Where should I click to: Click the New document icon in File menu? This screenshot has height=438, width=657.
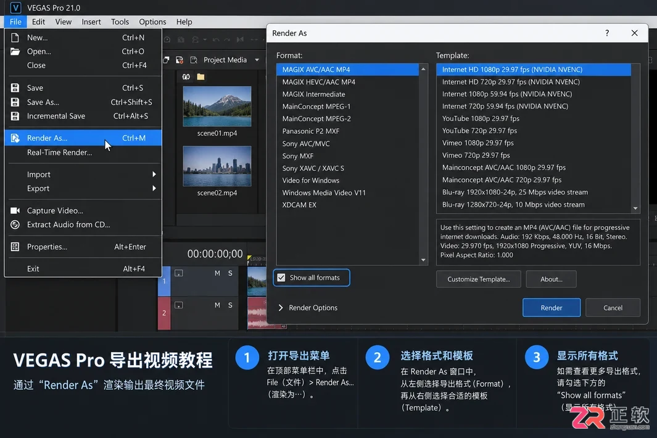pyautogui.click(x=15, y=37)
